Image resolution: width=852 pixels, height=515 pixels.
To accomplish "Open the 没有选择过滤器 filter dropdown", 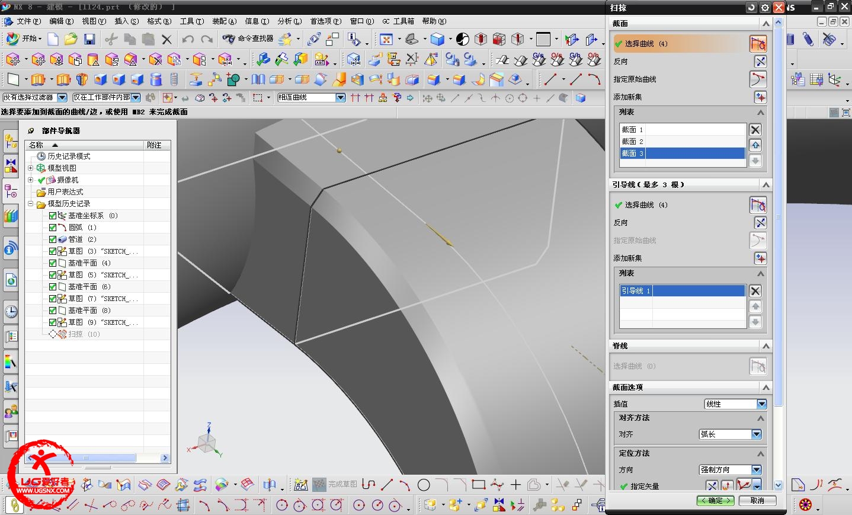I will pyautogui.click(x=35, y=98).
